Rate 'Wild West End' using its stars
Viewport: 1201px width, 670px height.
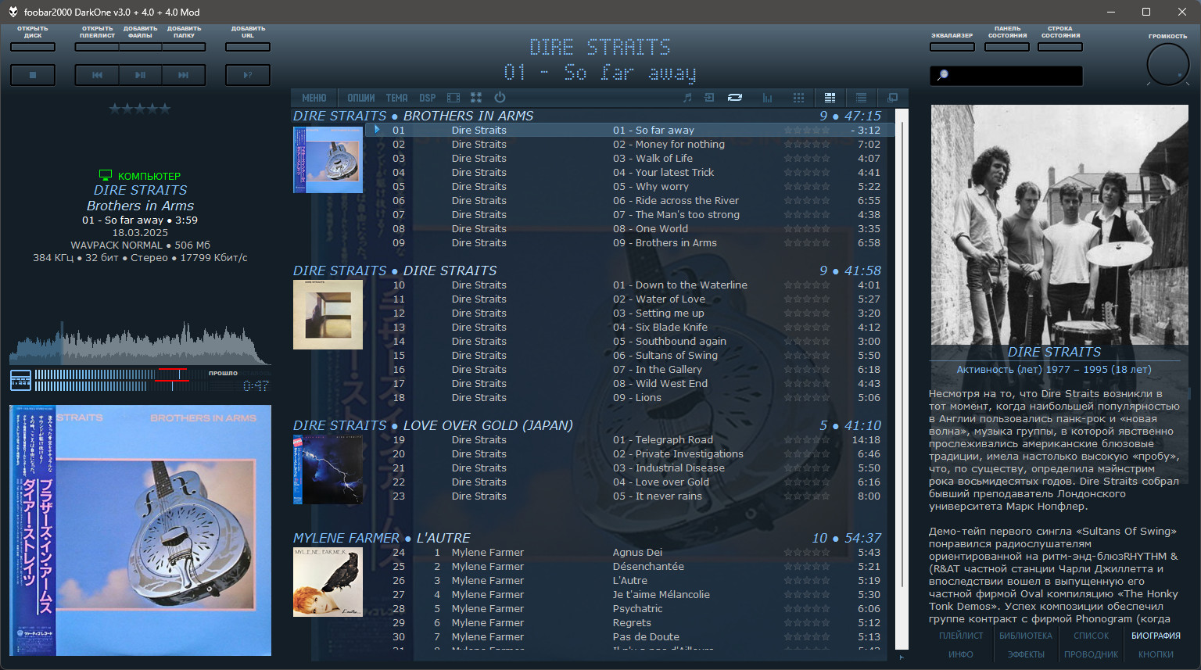[807, 383]
